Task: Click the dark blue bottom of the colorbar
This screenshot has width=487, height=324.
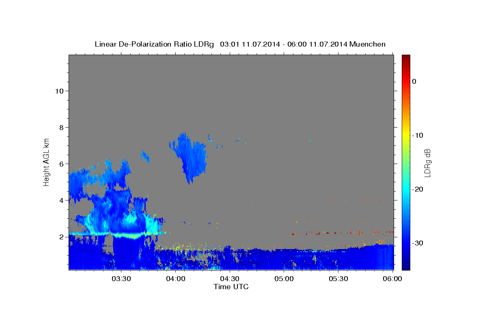Action: coord(406,265)
